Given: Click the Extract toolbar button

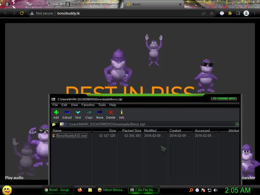Looking at the screenshot, I should 67,115.
